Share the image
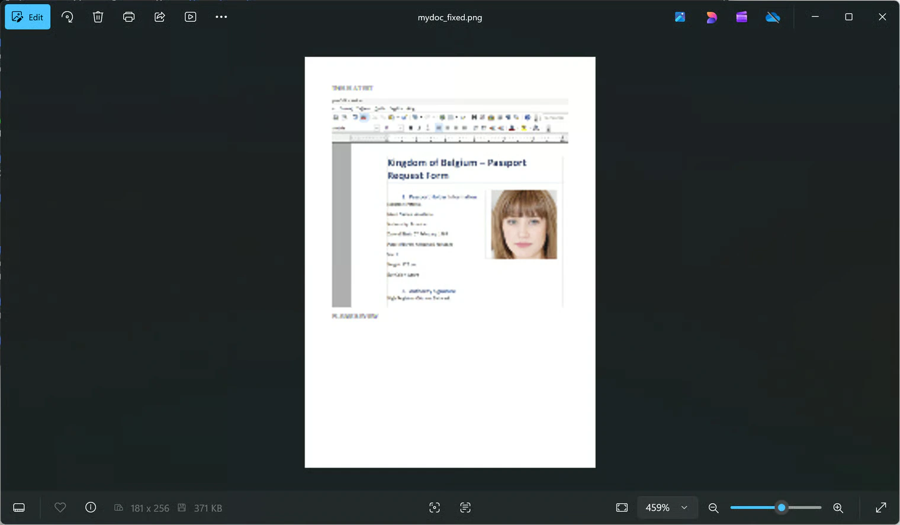The height and width of the screenshot is (525, 900). [160, 17]
